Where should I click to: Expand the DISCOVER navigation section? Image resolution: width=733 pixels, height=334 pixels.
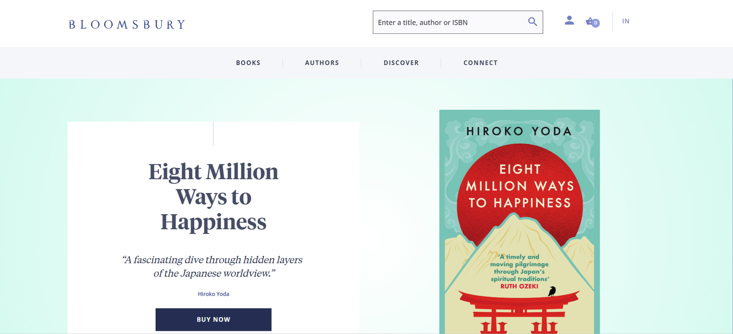click(401, 63)
